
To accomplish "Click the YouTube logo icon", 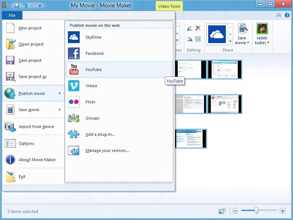I will 74,70.
